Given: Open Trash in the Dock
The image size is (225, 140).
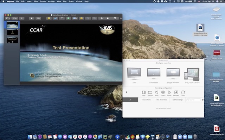Looking at the screenshot, I should pyautogui.click(x=195, y=137).
